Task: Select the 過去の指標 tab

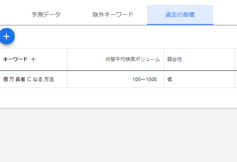Action: 180,15
